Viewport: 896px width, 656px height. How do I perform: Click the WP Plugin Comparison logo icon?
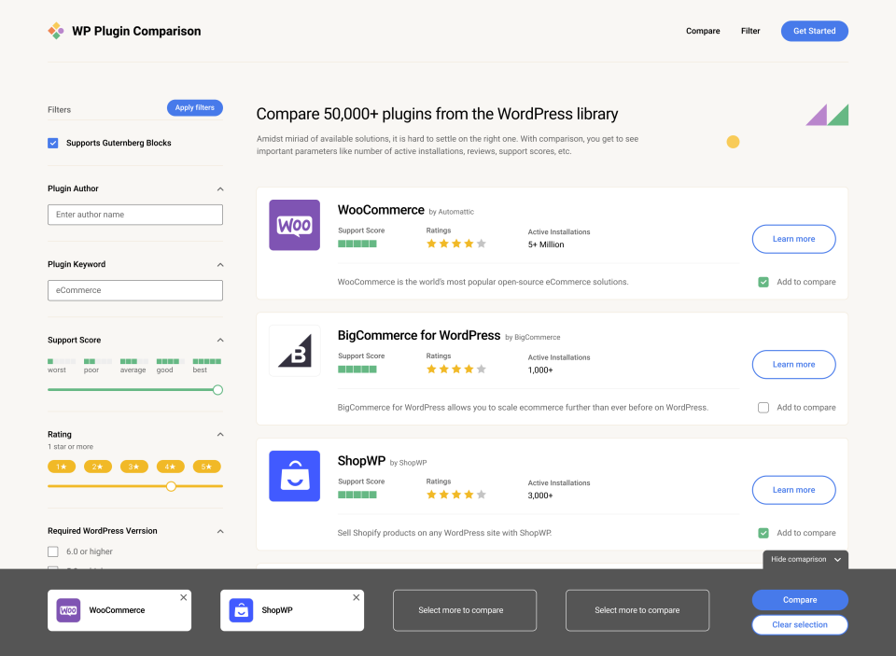click(x=55, y=31)
